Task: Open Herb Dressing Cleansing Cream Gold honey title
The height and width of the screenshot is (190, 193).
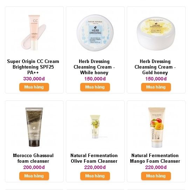Action: 155,67
